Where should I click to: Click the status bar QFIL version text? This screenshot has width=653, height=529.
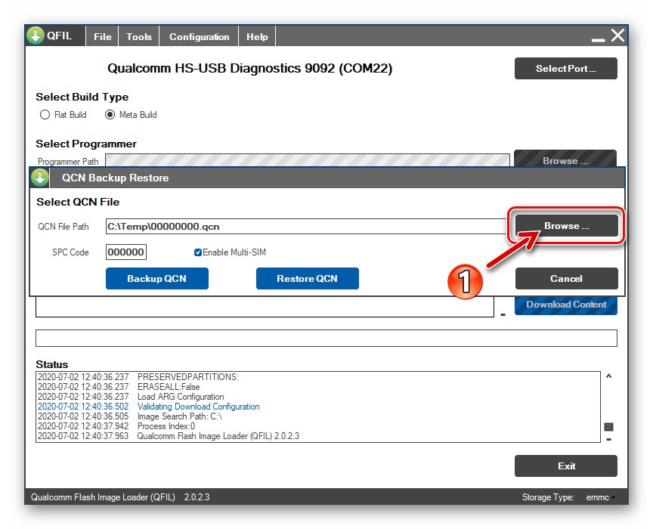click(120, 497)
